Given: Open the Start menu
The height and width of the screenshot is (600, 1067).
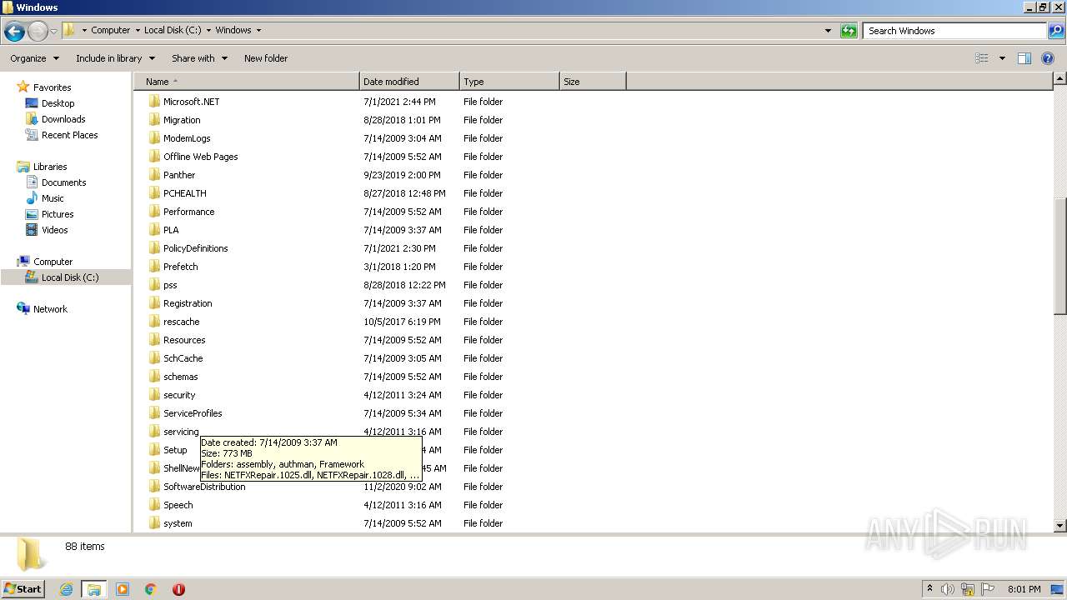Looking at the screenshot, I should tap(23, 588).
